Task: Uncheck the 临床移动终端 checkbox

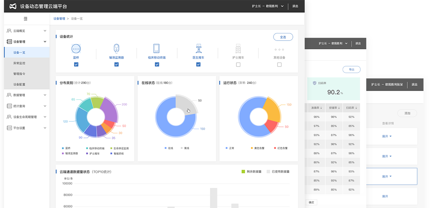Action: [x=157, y=65]
